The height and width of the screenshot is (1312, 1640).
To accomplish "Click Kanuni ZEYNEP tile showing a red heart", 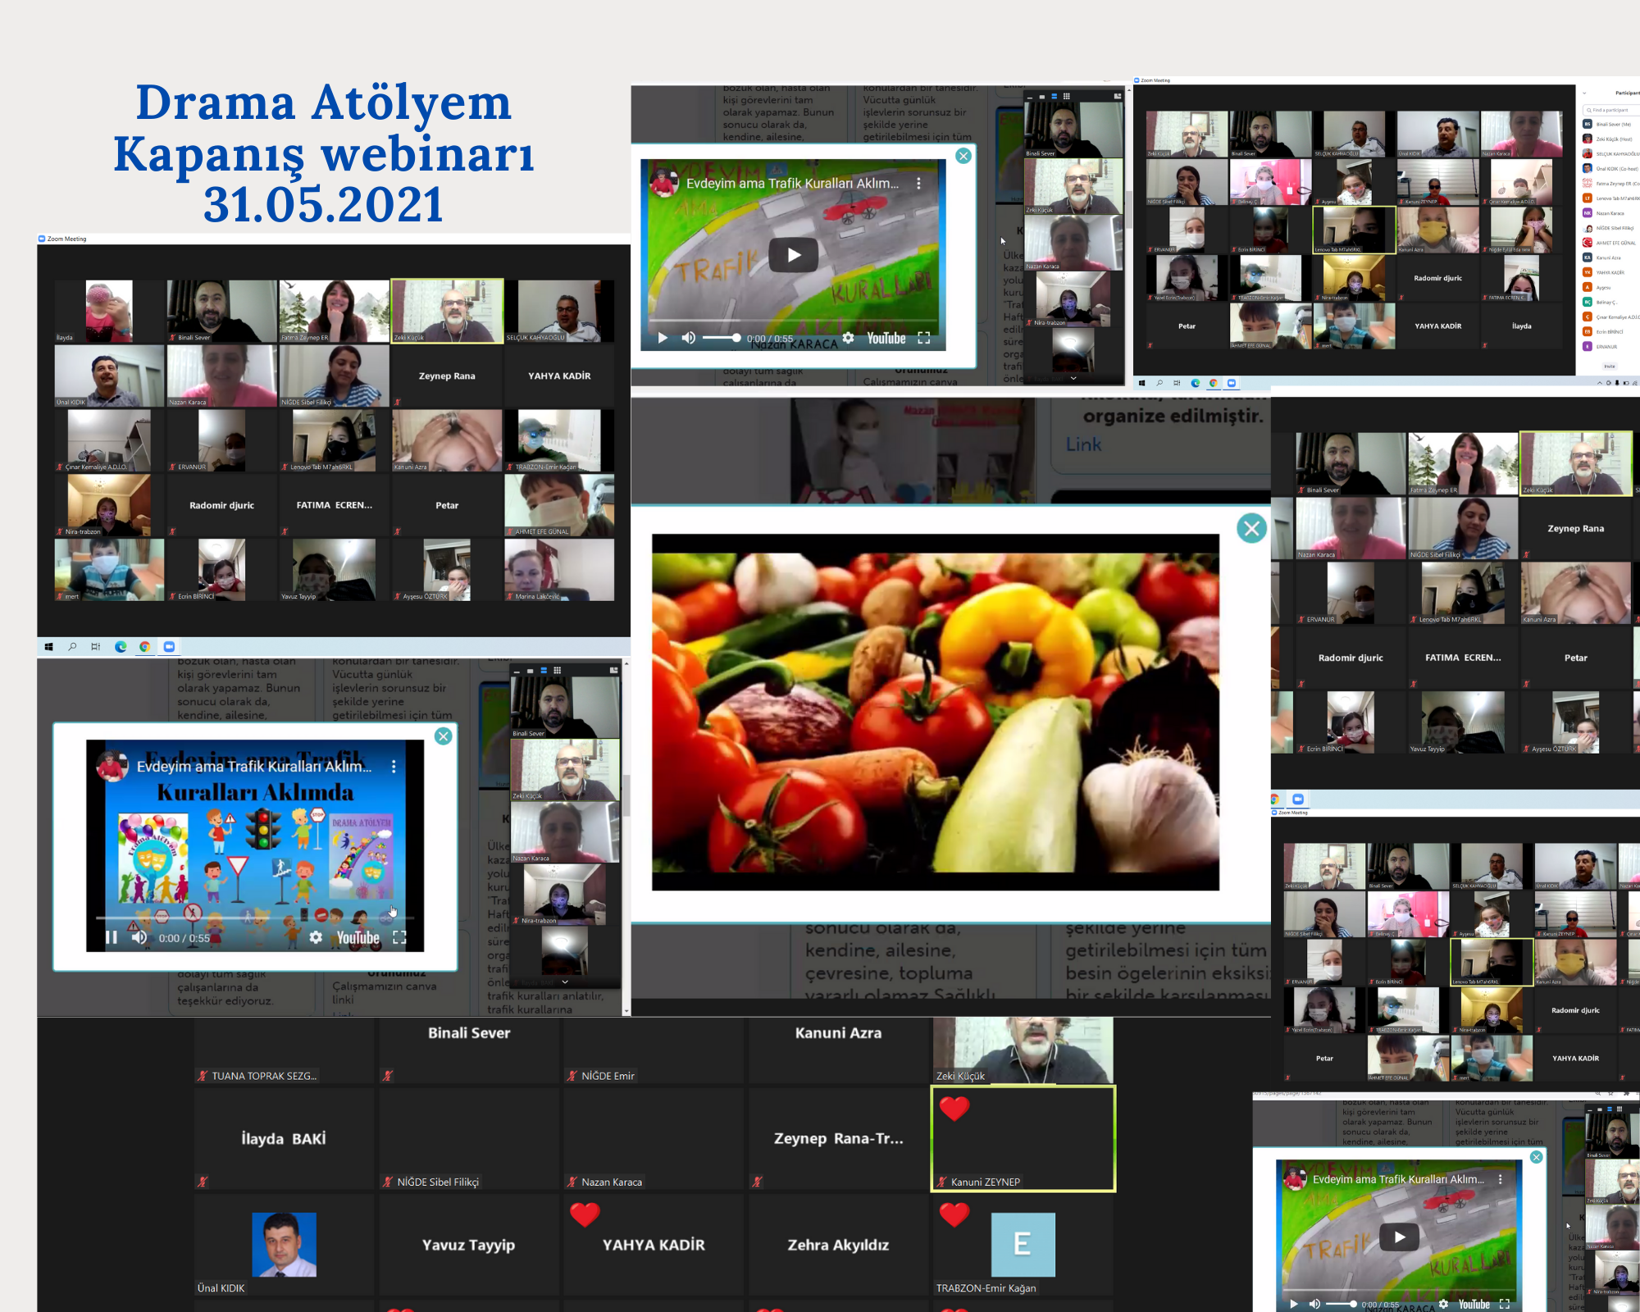I will tap(1023, 1138).
